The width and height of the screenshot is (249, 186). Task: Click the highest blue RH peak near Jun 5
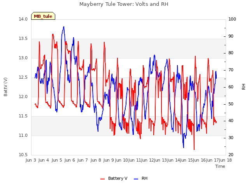[x=64, y=27]
